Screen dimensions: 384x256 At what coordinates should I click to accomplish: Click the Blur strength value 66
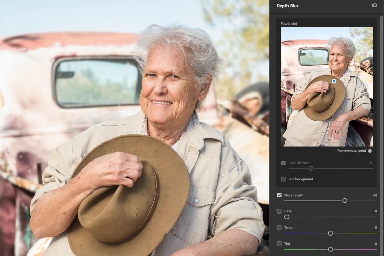(375, 195)
